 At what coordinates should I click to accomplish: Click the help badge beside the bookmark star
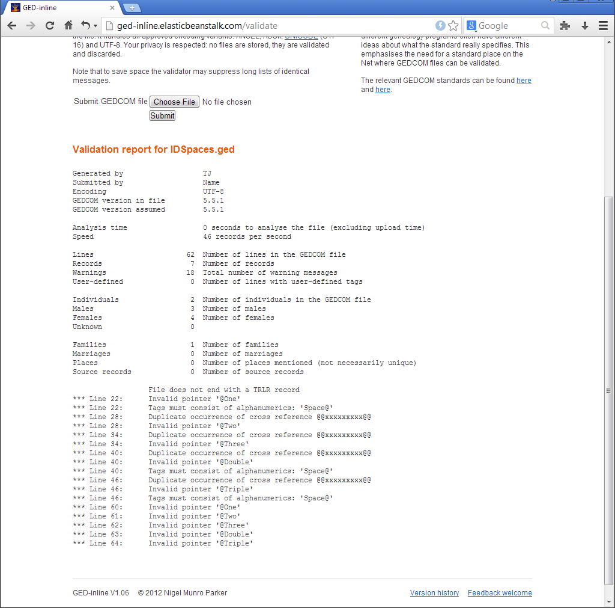point(440,26)
